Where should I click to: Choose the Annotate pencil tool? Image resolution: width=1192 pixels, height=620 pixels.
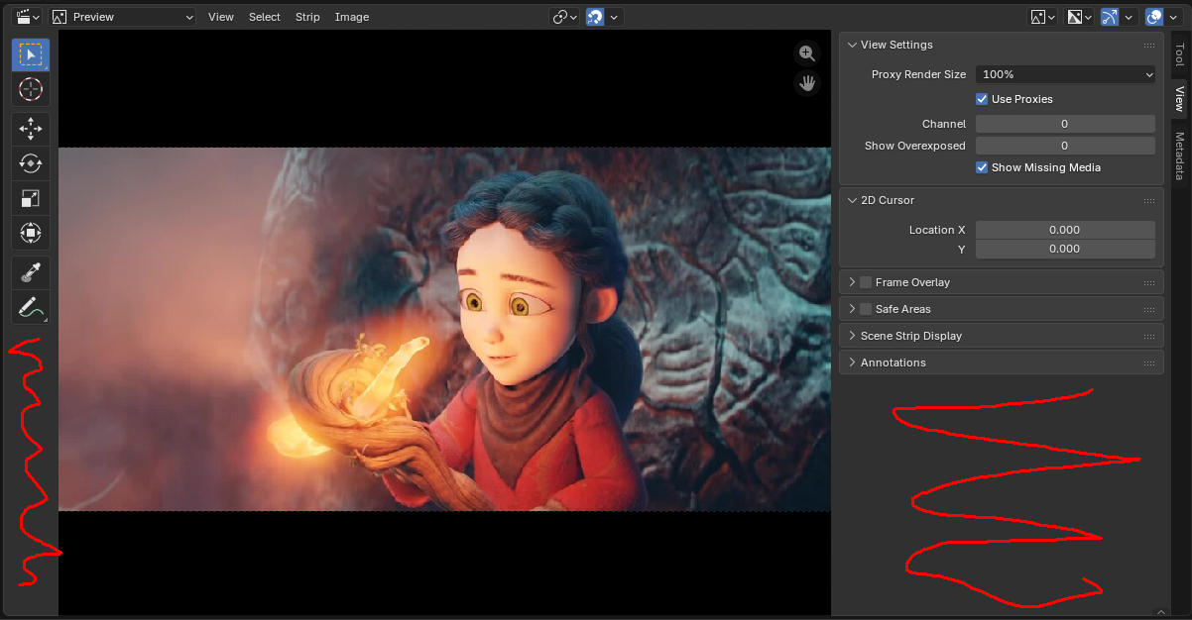[x=31, y=307]
